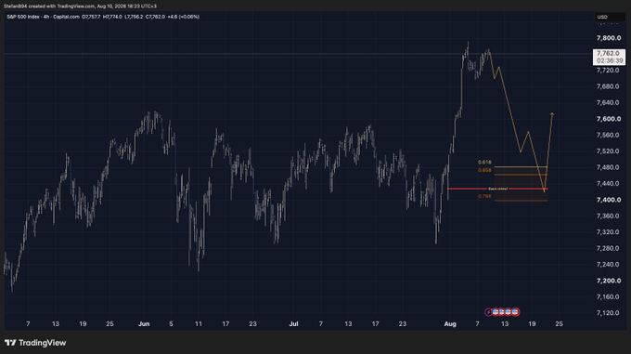This screenshot has height=354, width=631.
Task: Click the 7,160.0 price axis label
Action: pos(608,296)
